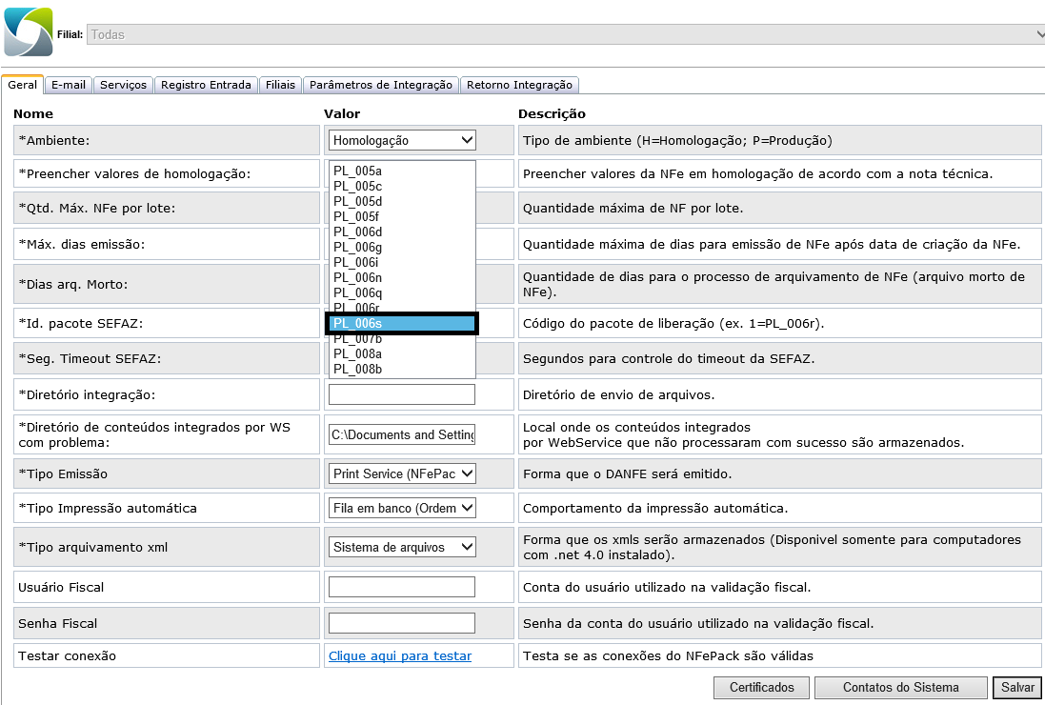Image resolution: width=1045 pixels, height=705 pixels.
Task: Switch to the E-mail tab
Action: [x=69, y=85]
